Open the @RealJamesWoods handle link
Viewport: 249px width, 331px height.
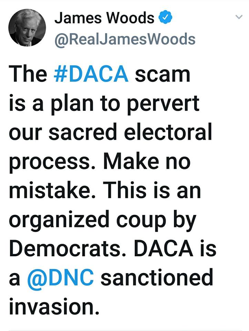[x=125, y=39]
